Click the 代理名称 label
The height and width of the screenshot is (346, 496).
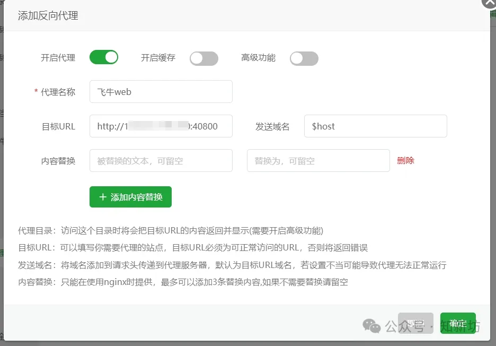58,92
